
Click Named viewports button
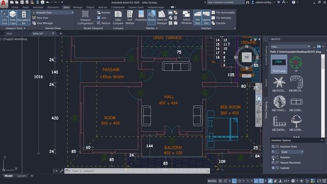tap(103, 12)
